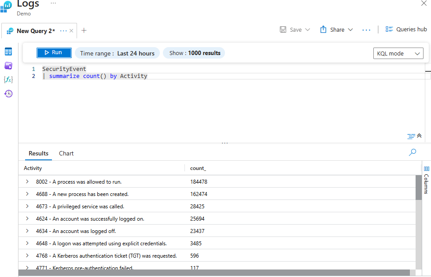This screenshot has height=277, width=431.
Task: Click the horizontal results scrollbar
Action: (x=214, y=272)
